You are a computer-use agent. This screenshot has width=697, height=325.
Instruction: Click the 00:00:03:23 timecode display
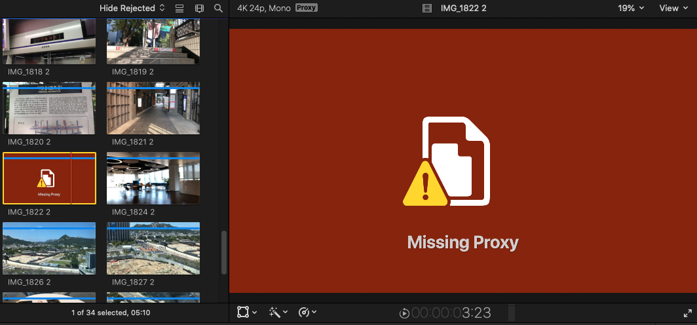[451, 313]
